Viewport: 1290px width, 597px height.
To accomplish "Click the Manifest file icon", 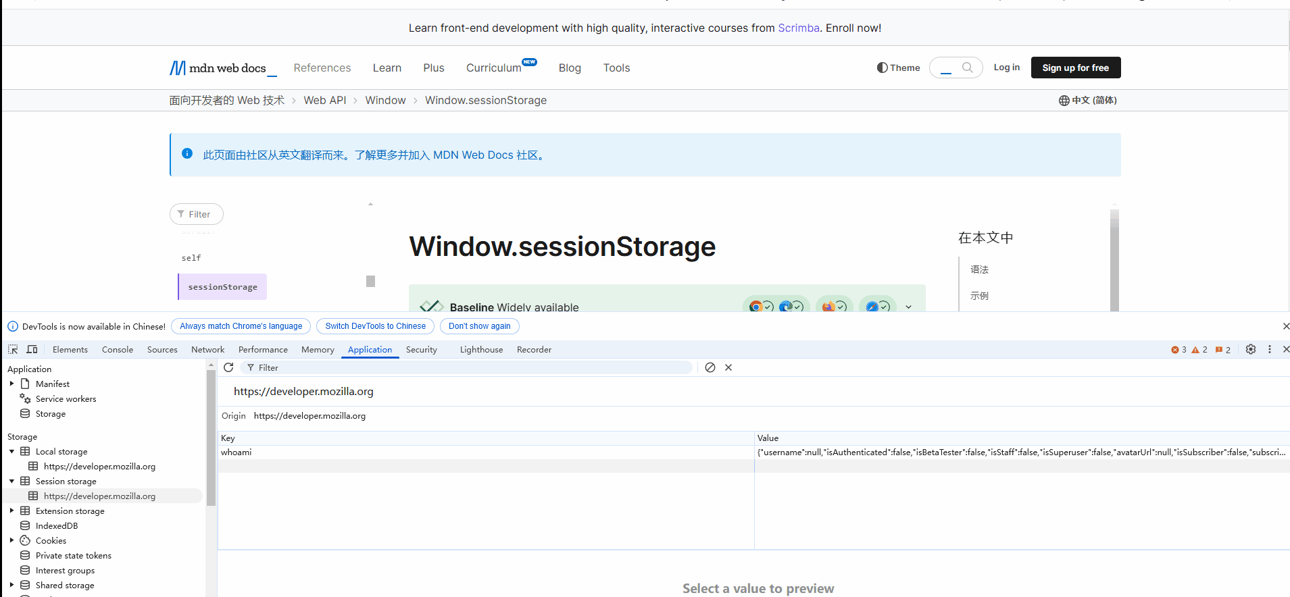I will pyautogui.click(x=25, y=384).
